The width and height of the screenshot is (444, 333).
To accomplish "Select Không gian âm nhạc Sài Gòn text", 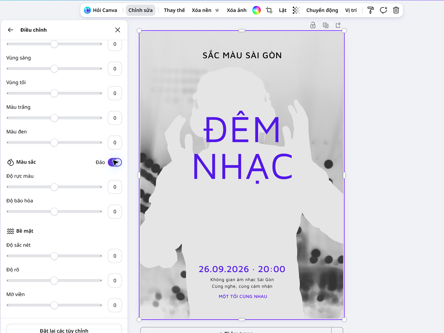I will (242, 279).
